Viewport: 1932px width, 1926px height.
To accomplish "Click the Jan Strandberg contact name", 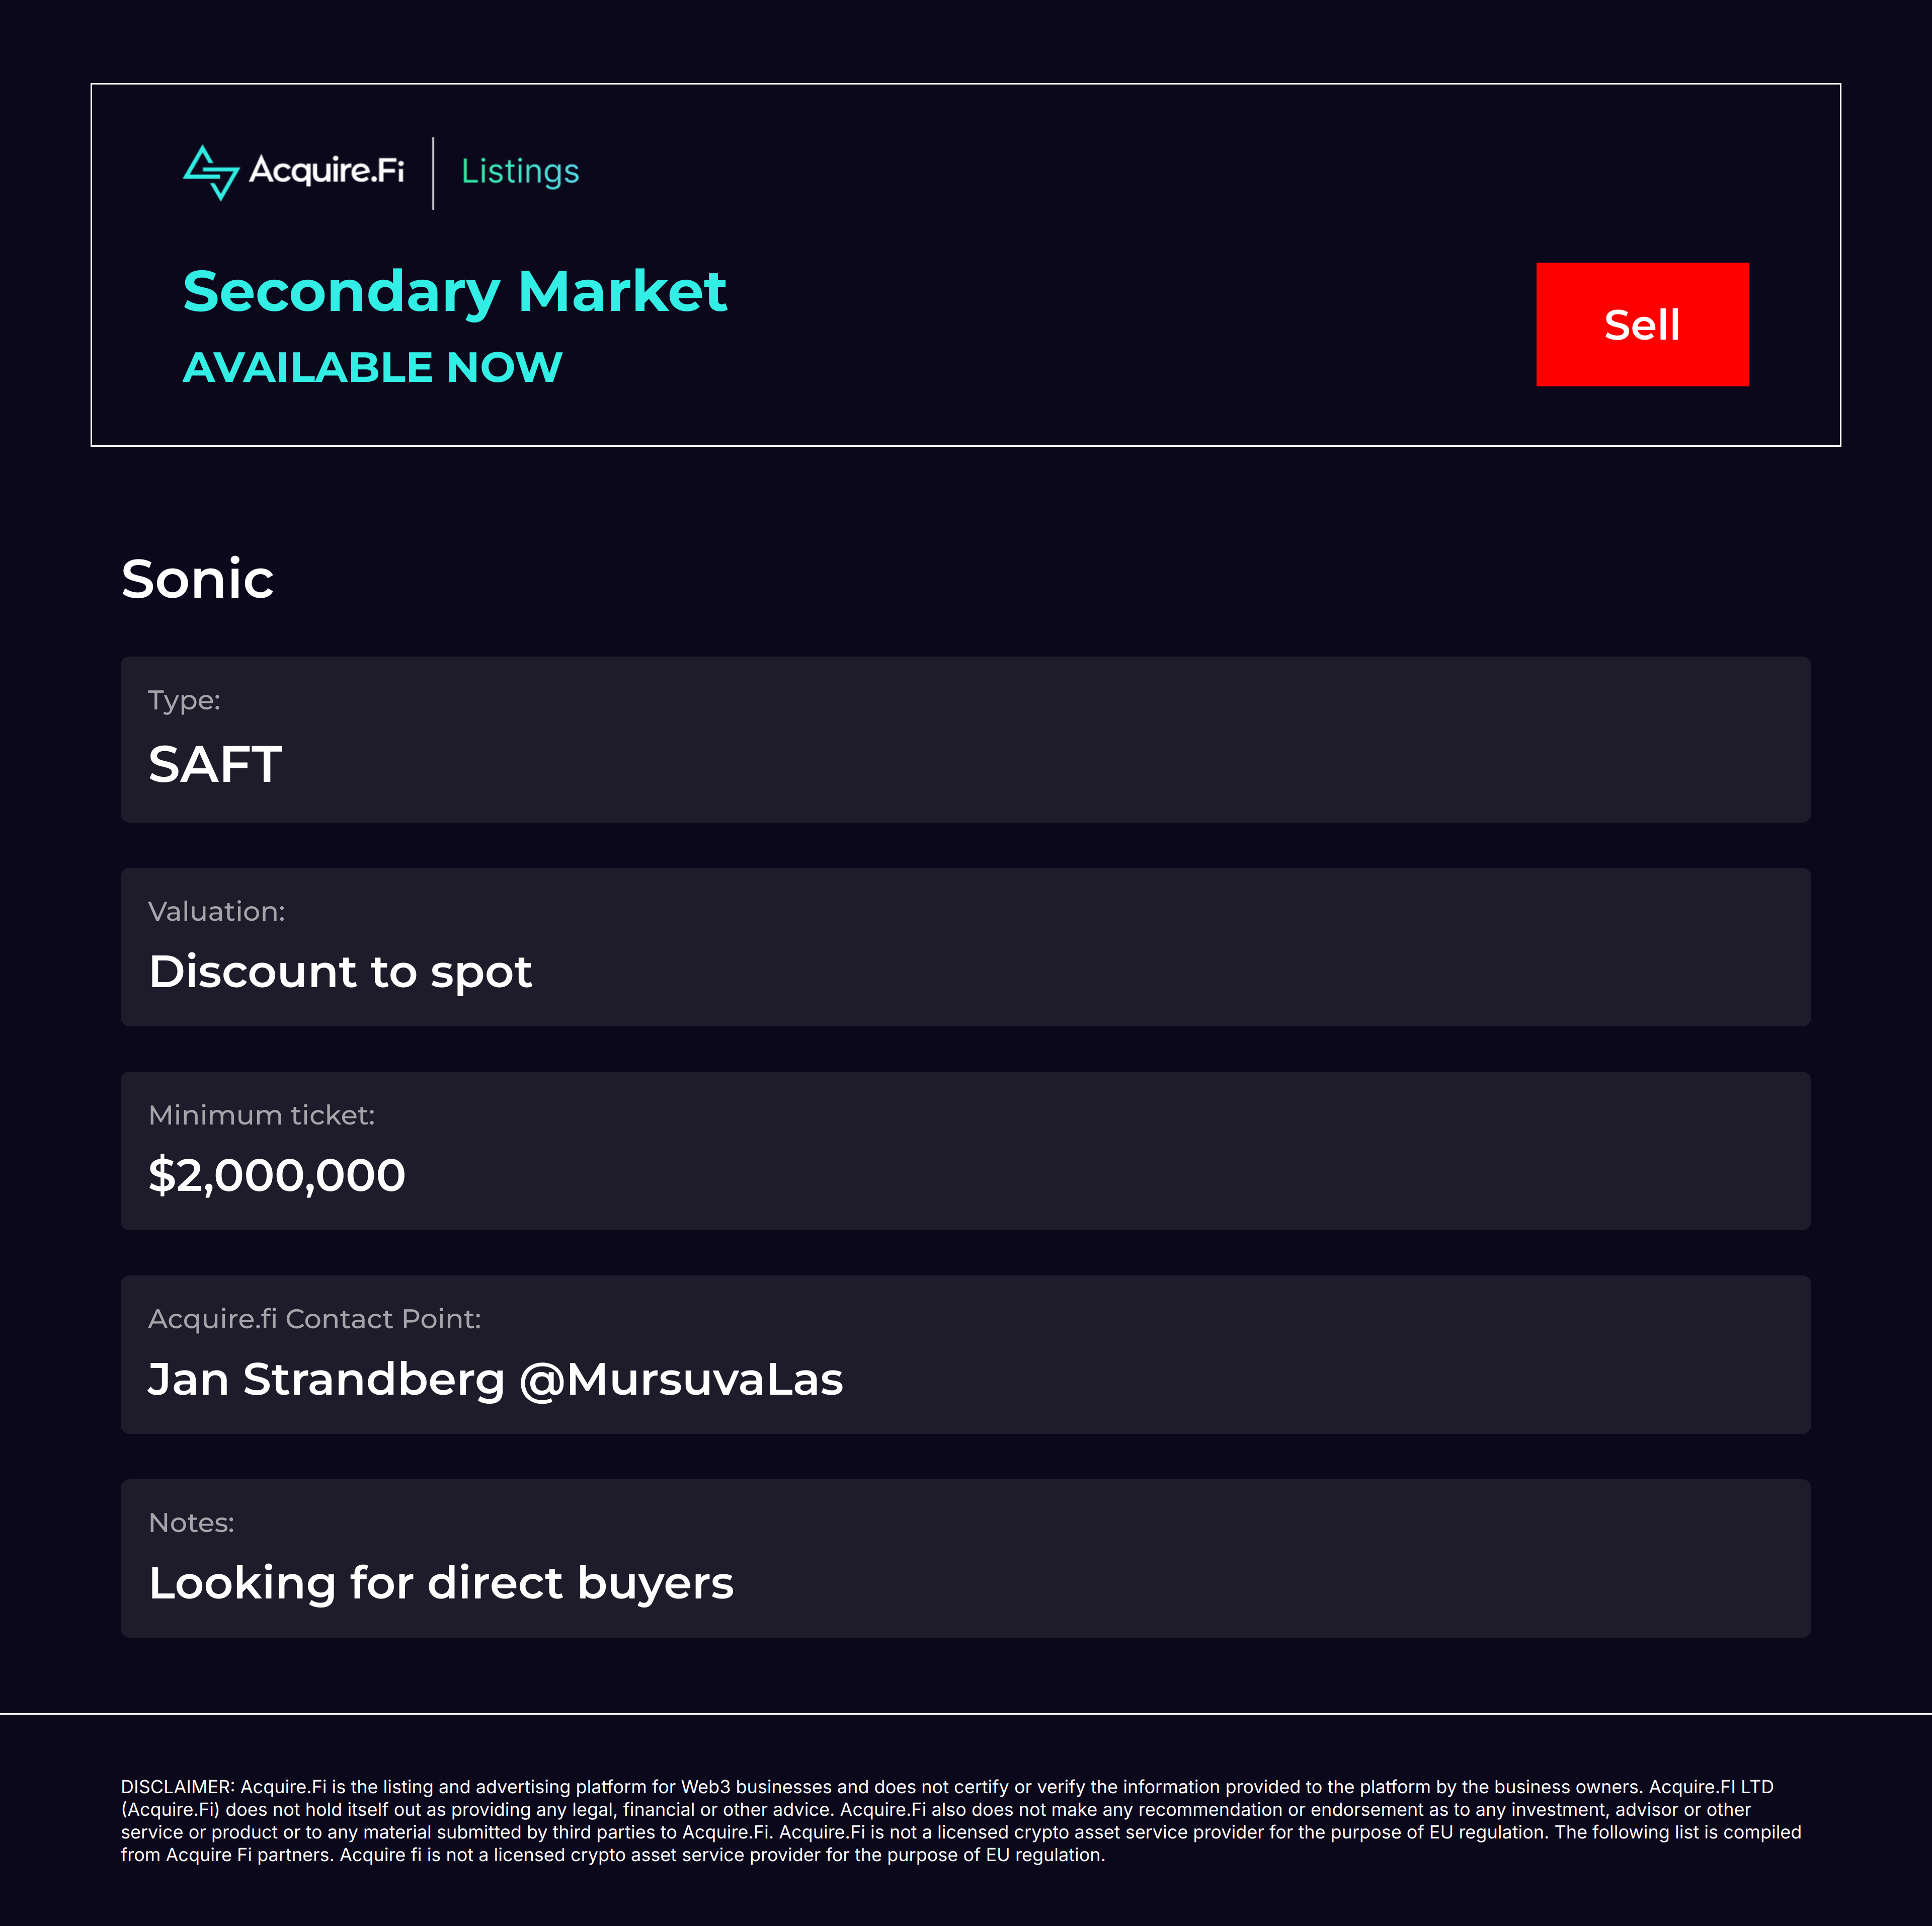I will (x=326, y=1379).
